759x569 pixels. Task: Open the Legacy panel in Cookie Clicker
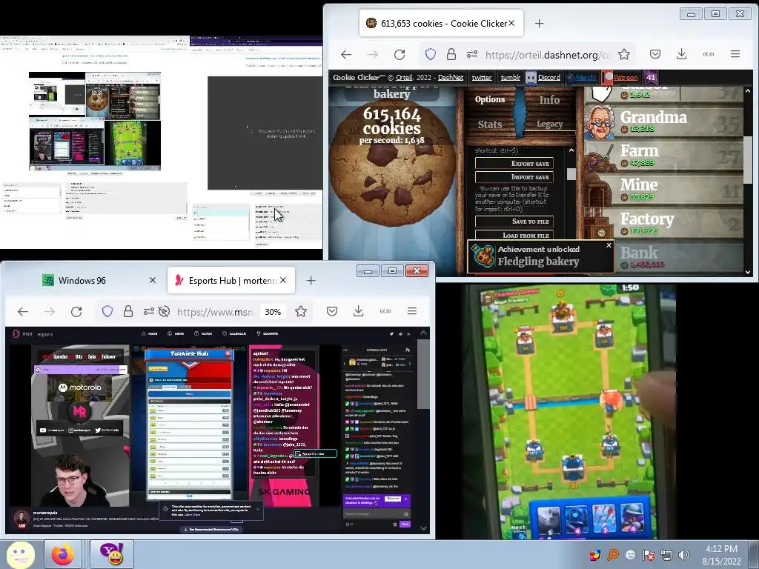pos(549,124)
